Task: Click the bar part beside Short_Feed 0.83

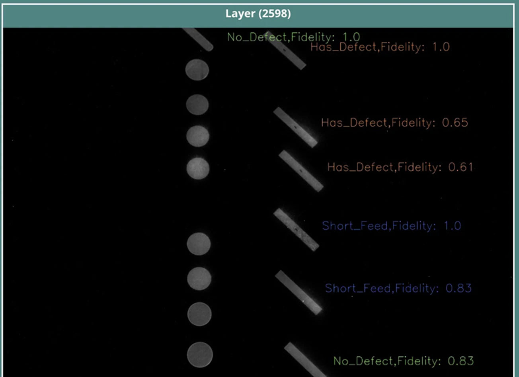Action: tap(299, 293)
